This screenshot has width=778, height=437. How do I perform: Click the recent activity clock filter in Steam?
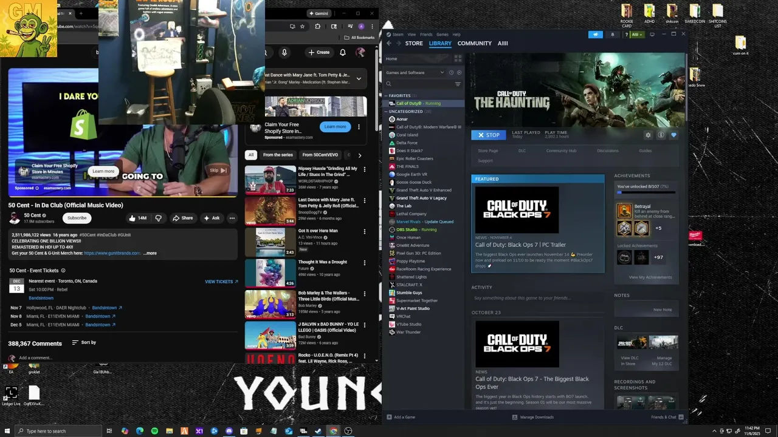(450, 73)
